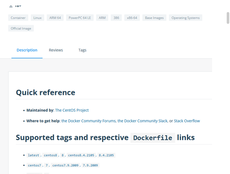
Task: Open the Operating Systems category chip
Action: (185, 18)
